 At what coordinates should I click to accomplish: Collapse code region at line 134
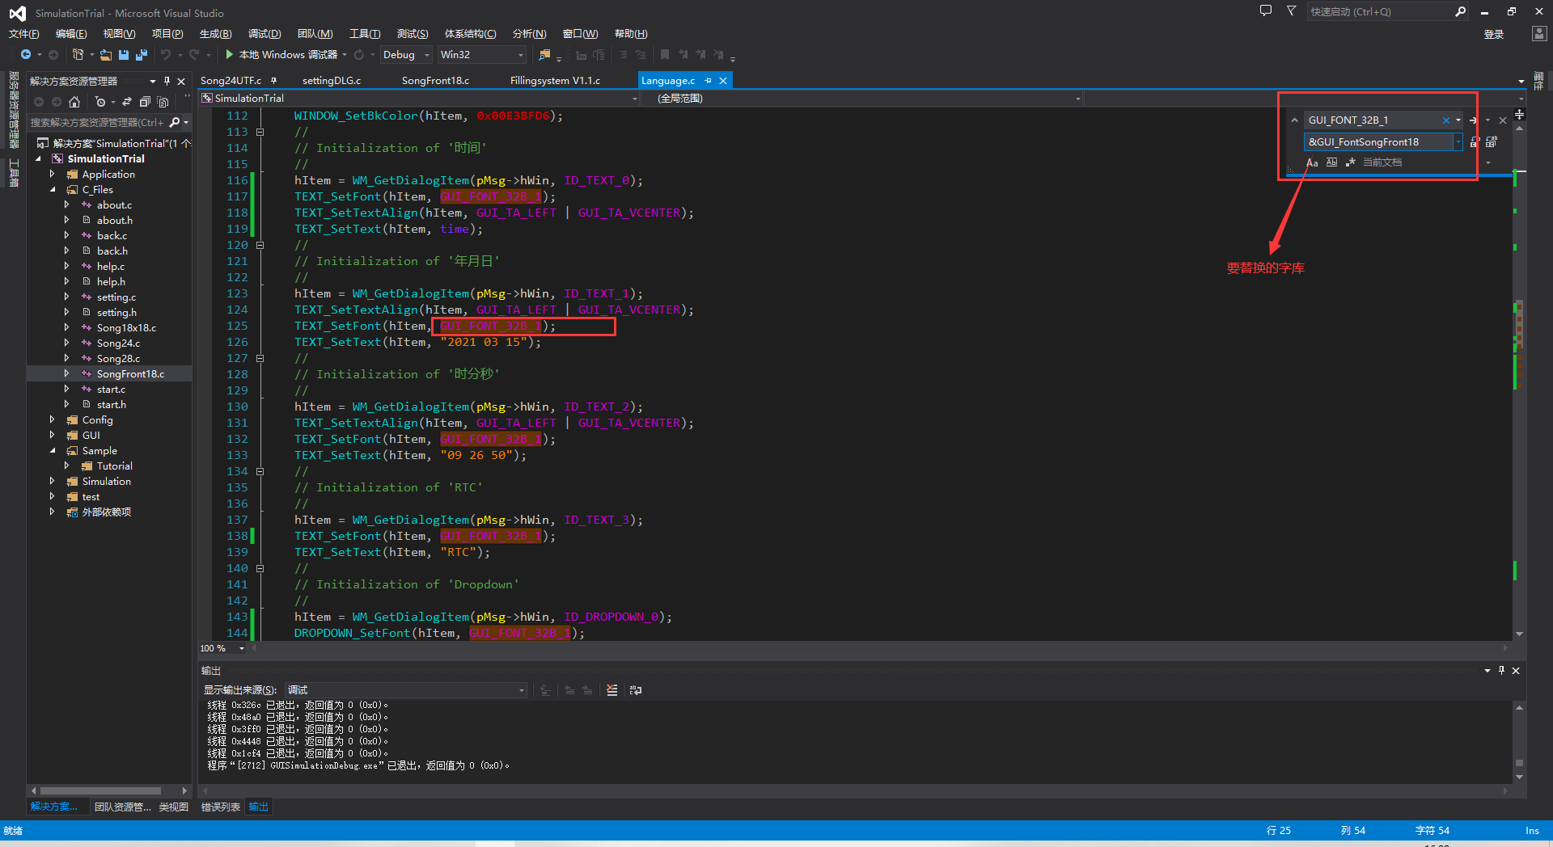click(260, 471)
